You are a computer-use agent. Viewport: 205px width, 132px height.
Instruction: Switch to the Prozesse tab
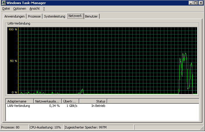(x=34, y=16)
